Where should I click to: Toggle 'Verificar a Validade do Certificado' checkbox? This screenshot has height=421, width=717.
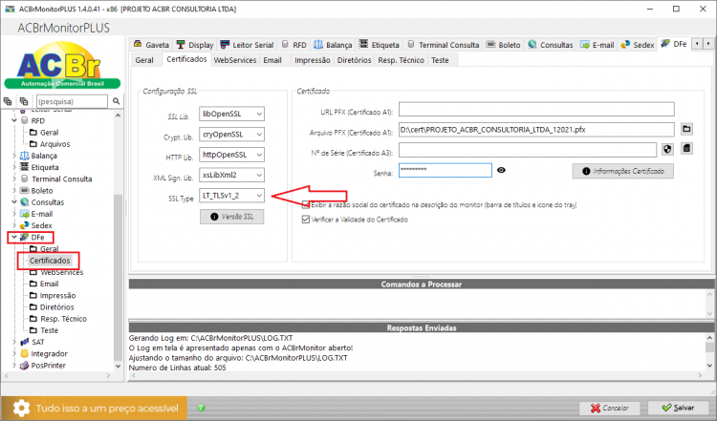(x=306, y=220)
